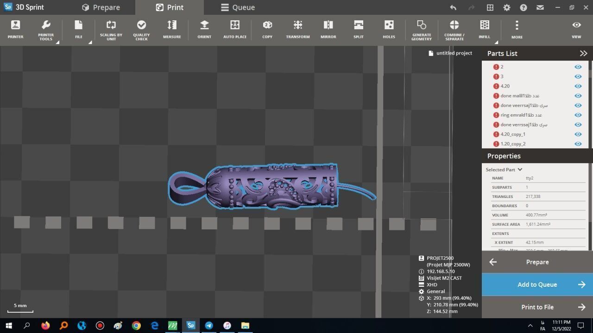Run Auto Place
Screen dimensions: 593x333
pyautogui.click(x=235, y=30)
